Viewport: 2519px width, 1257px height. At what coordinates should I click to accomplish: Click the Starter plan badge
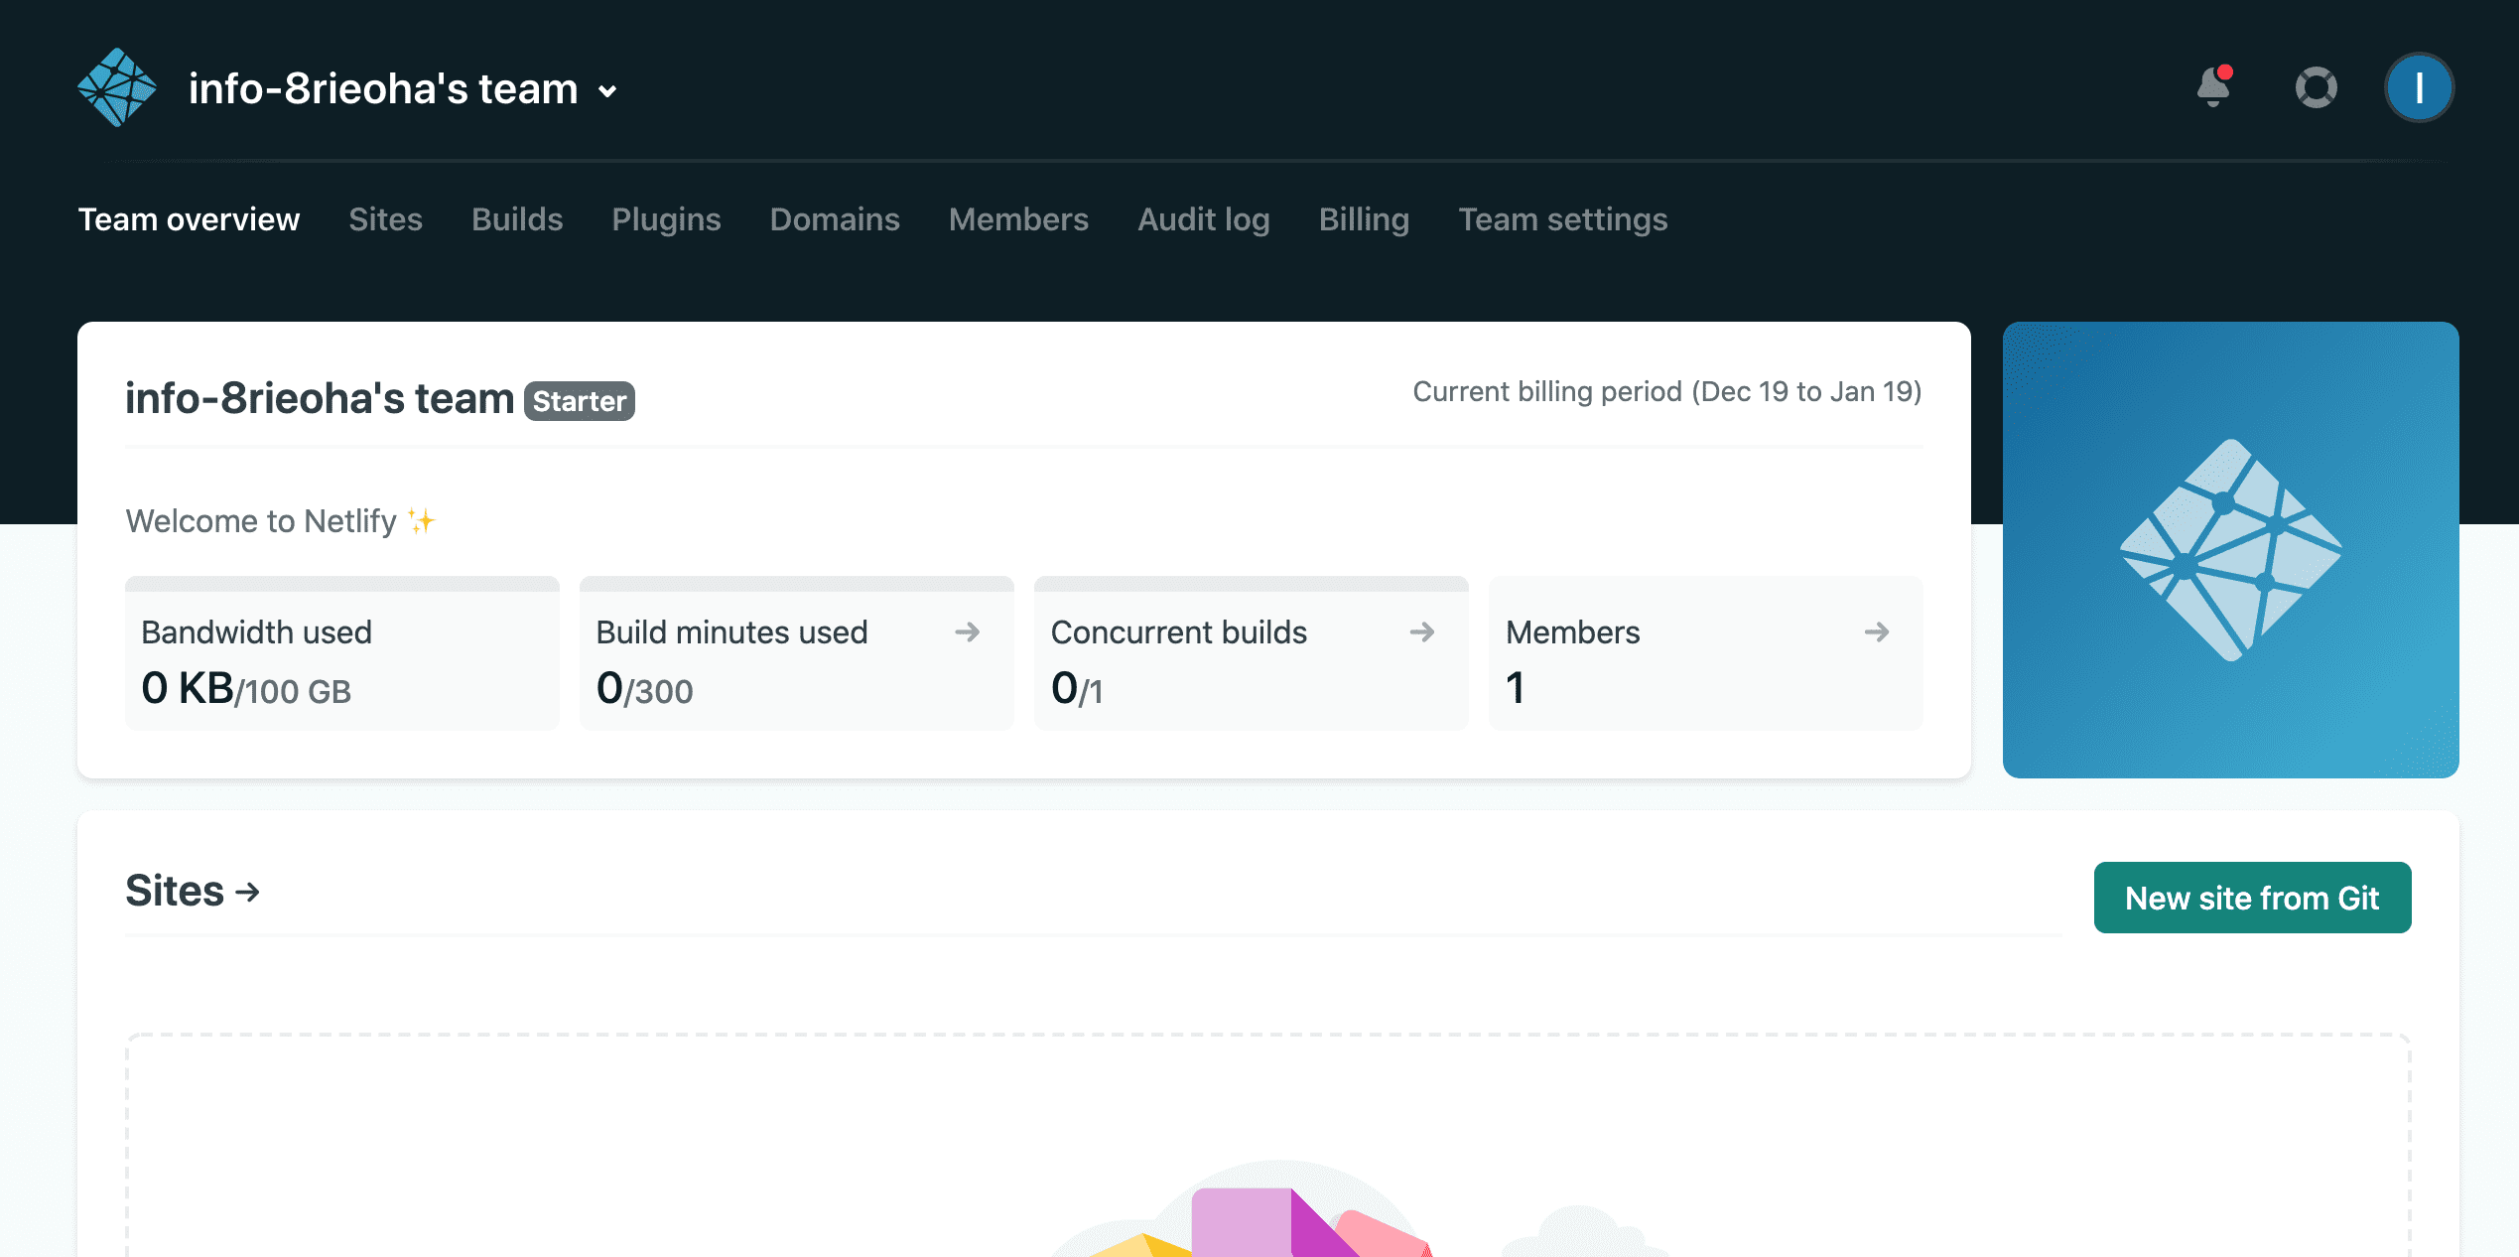coord(580,401)
